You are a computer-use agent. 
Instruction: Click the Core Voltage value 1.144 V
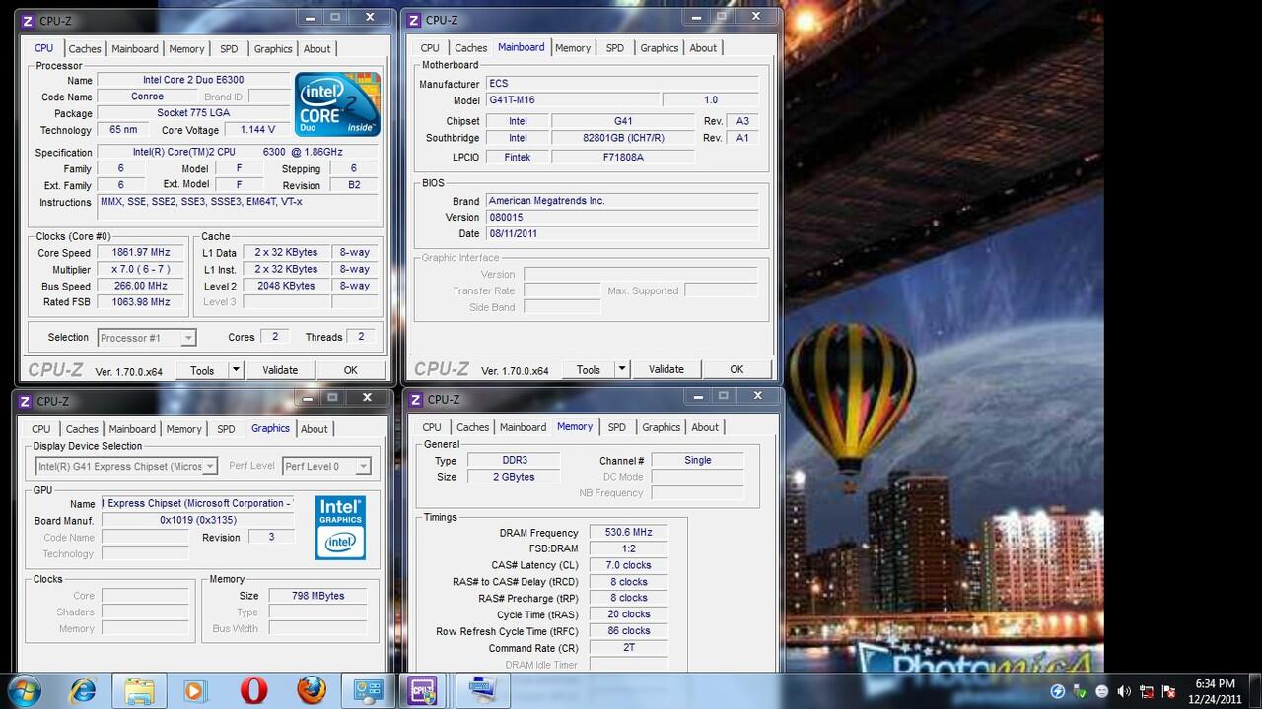point(257,130)
